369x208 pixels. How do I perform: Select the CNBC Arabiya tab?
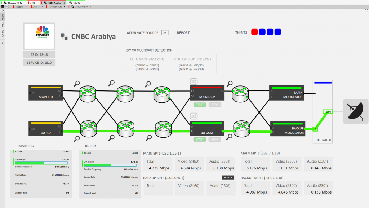click(x=53, y=3)
